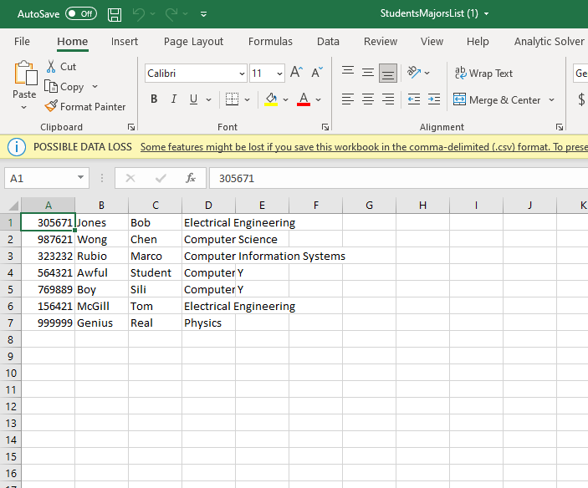Click Middle Align icon
Screen dimensions: 588x488
368,72
